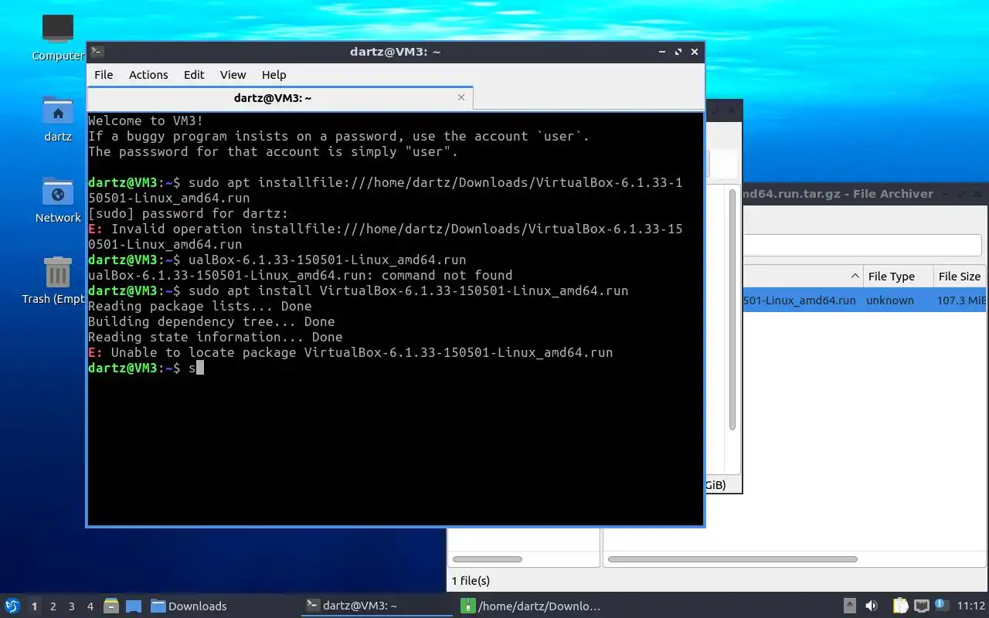Minimize the terminal window
Image resolution: width=989 pixels, height=618 pixels.
tap(662, 52)
